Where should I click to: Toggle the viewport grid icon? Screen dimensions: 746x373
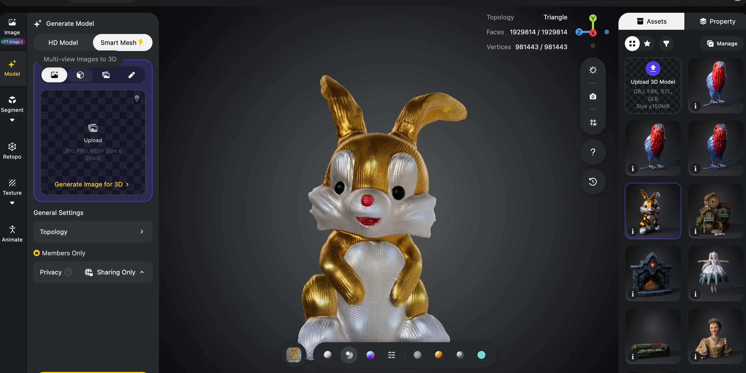click(593, 122)
